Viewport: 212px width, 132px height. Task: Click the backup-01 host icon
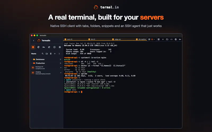point(33,68)
